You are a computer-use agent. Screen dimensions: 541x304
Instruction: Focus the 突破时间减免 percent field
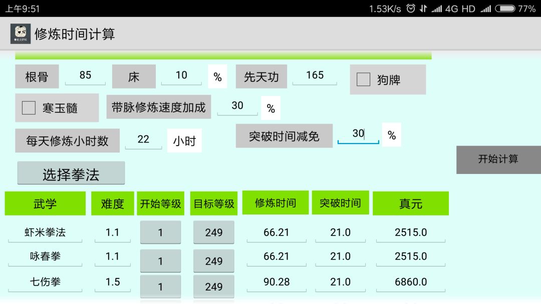point(358,133)
